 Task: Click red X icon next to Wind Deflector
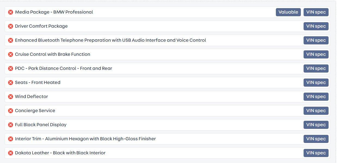tap(11, 97)
